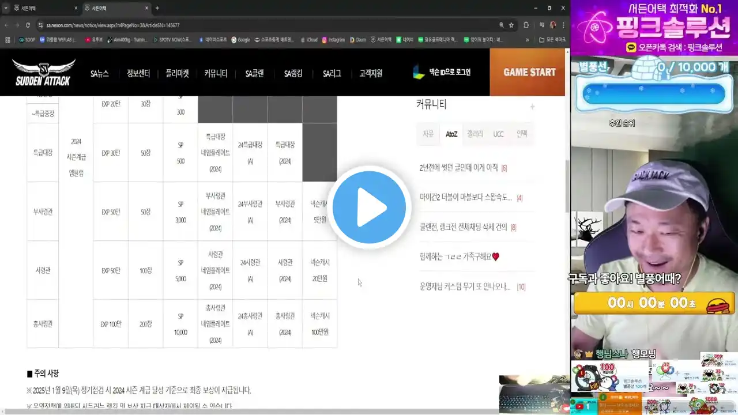
Task: Open the Aim400kg bookmark
Action: (127, 40)
